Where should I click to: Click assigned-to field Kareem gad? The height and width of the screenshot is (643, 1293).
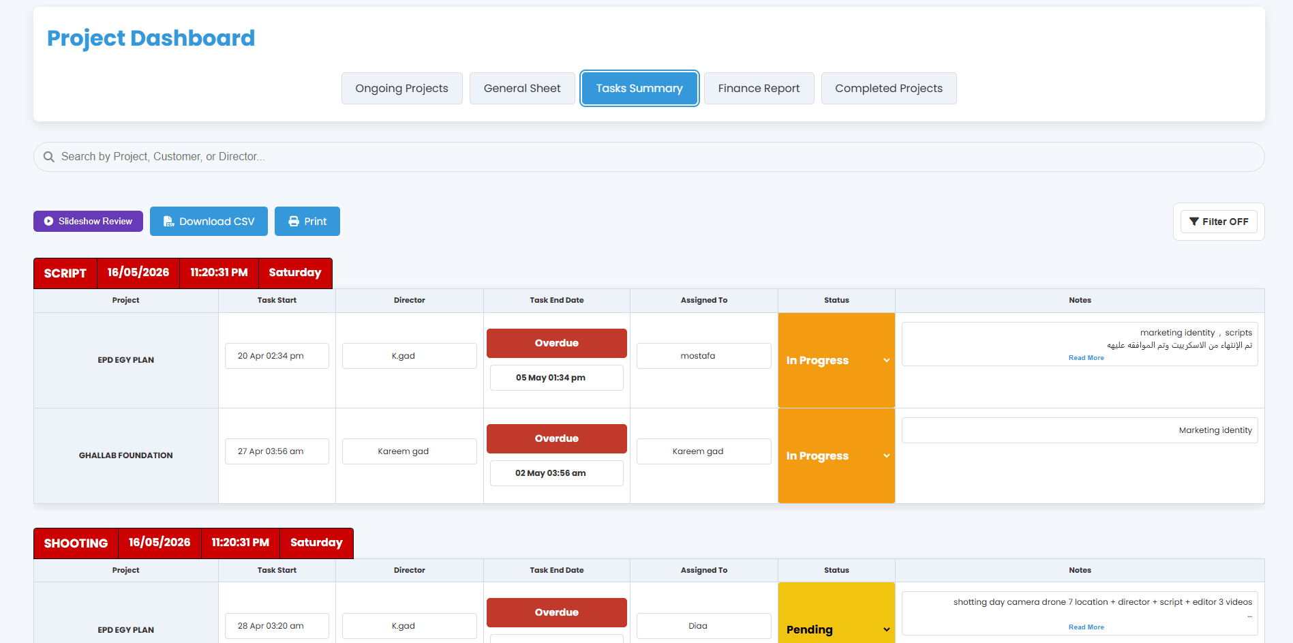tap(703, 451)
